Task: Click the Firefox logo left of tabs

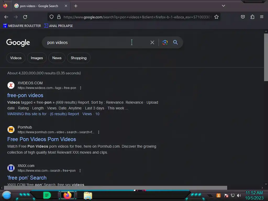Action: tap(5, 6)
